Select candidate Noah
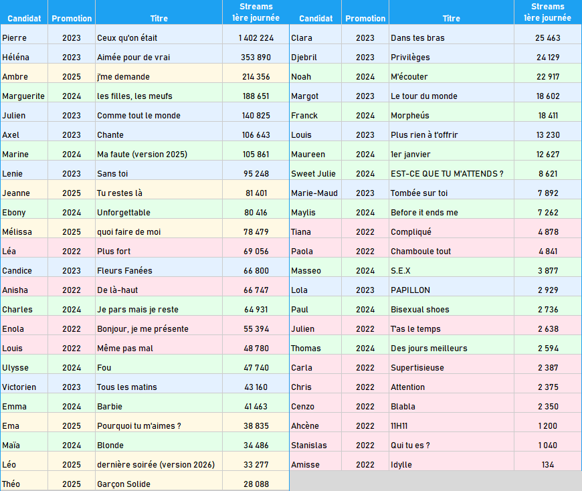Image resolution: width=582 pixels, height=491 pixels. pyautogui.click(x=316, y=73)
